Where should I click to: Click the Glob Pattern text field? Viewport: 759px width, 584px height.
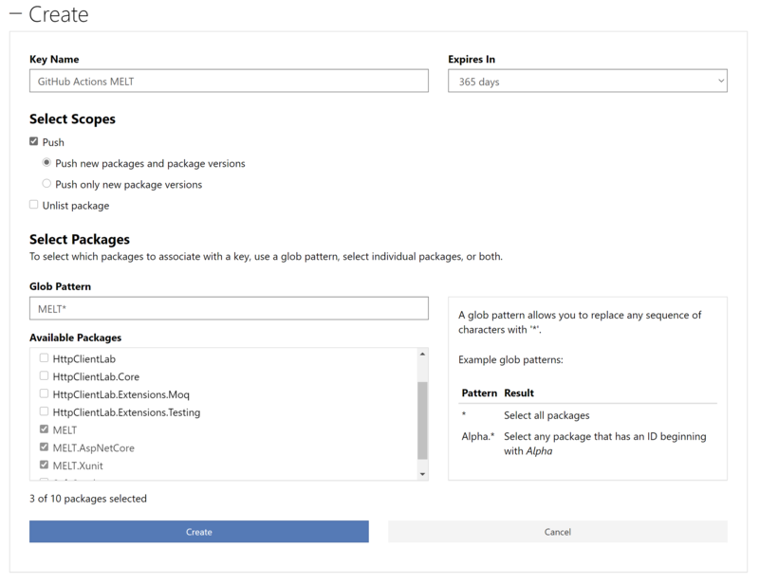tap(229, 308)
